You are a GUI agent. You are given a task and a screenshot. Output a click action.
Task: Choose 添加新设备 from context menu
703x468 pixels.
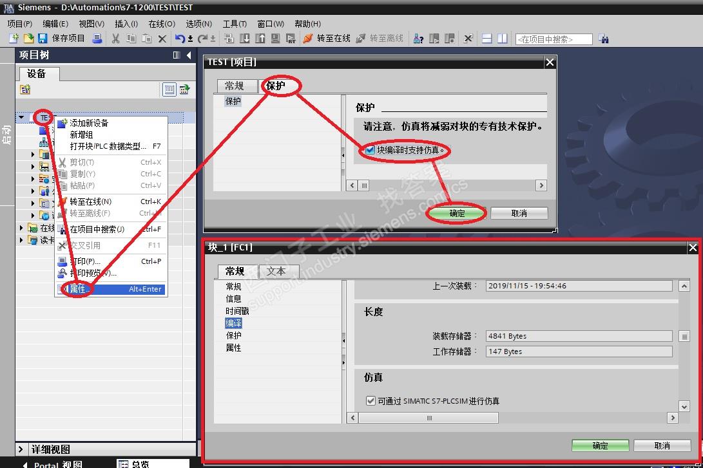point(111,123)
